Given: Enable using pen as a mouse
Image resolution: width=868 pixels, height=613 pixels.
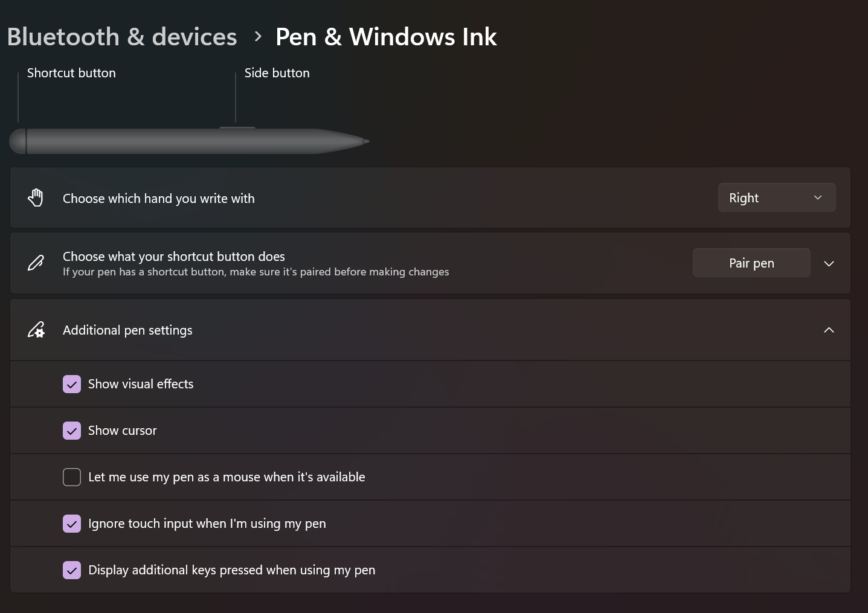Looking at the screenshot, I should 72,477.
